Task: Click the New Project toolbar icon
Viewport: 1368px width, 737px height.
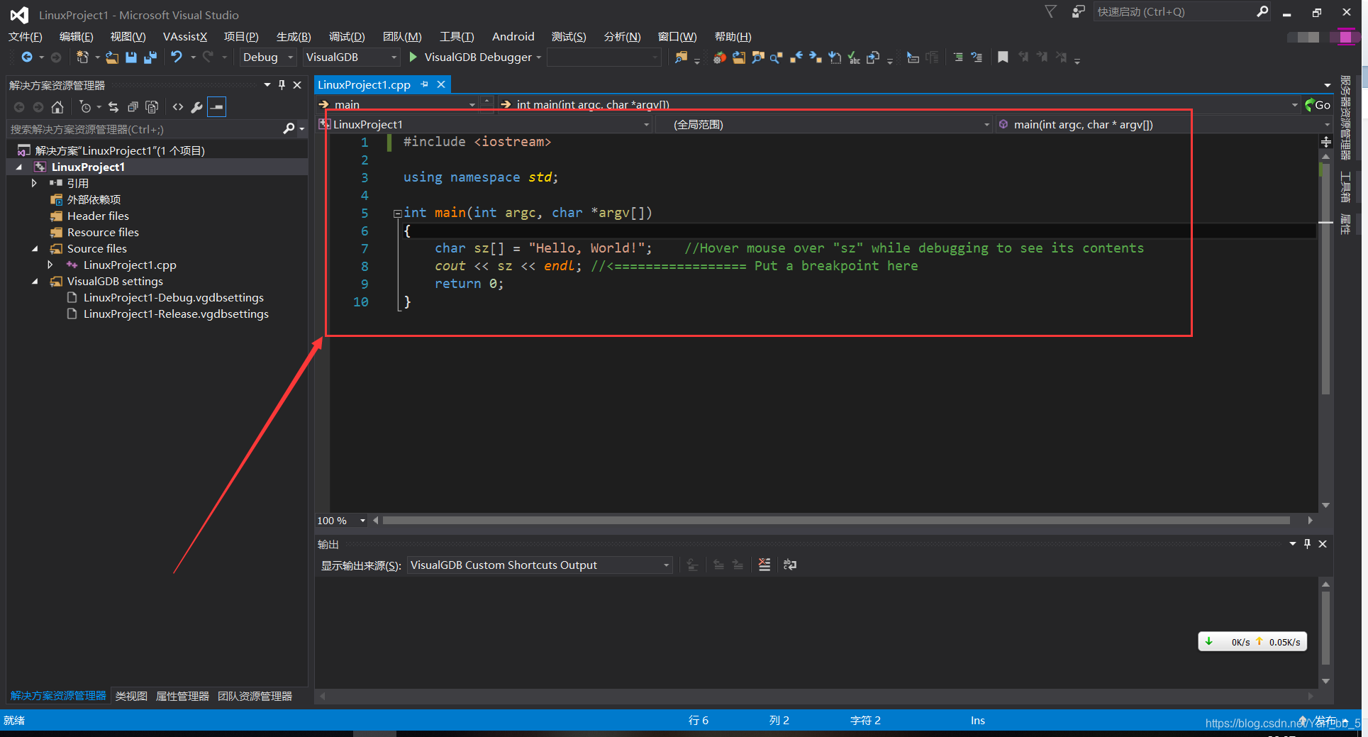Action: pos(82,57)
